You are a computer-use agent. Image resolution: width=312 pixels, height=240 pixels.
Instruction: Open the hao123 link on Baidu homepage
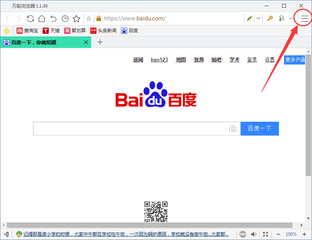[159, 60]
